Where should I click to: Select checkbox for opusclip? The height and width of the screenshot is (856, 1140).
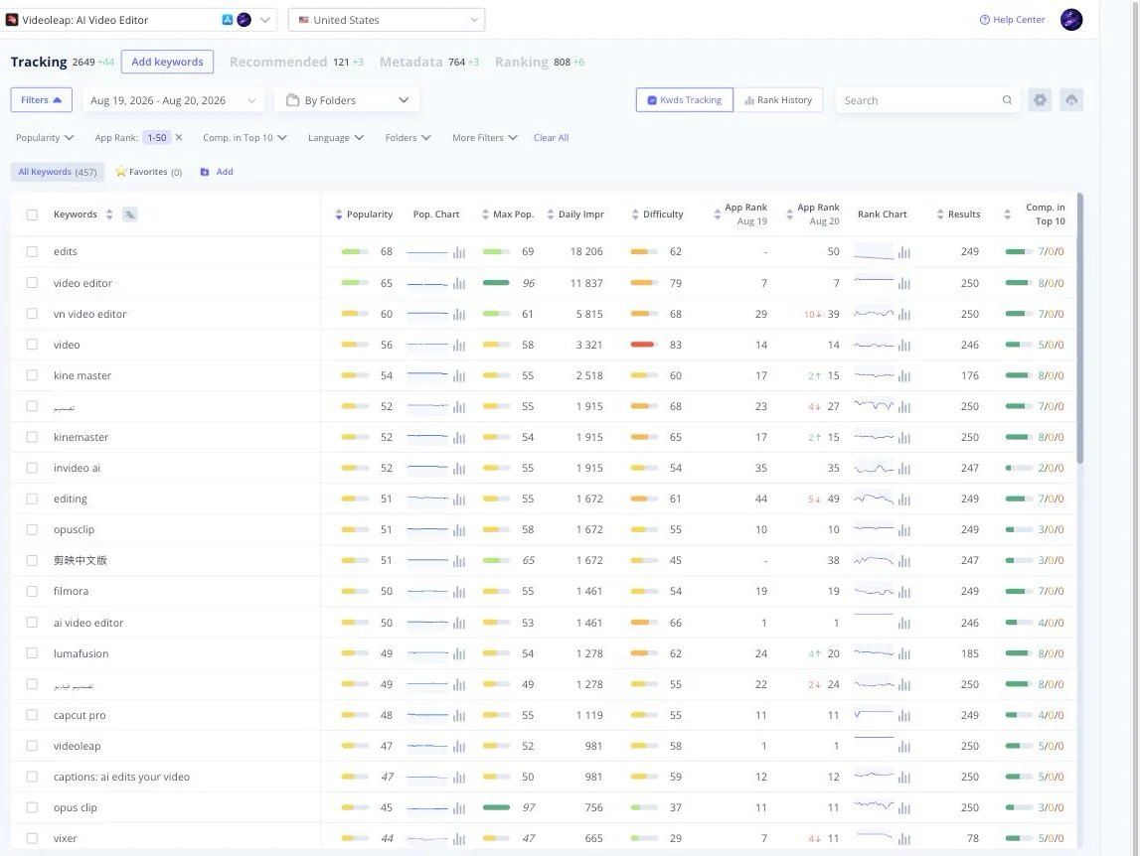pyautogui.click(x=32, y=529)
